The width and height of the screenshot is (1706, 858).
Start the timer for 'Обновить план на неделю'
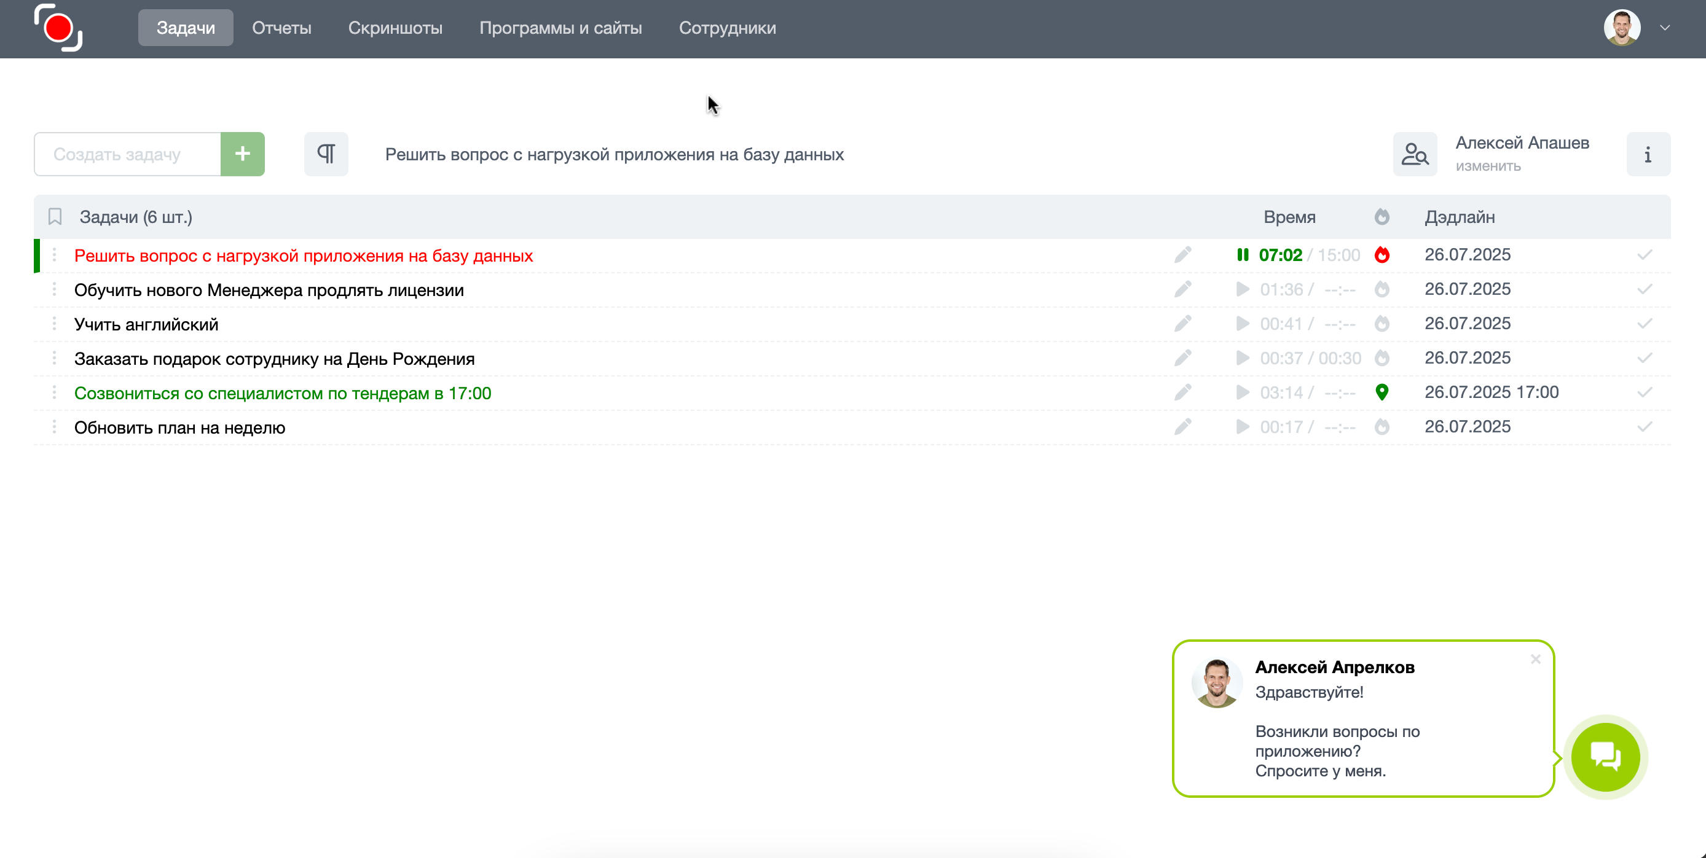click(x=1243, y=427)
